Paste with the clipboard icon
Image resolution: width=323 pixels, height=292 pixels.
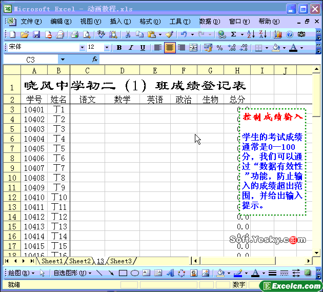(152, 34)
